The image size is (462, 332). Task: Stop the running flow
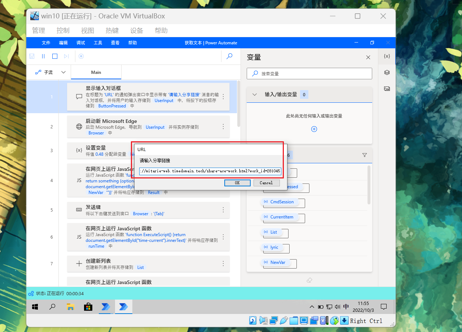point(55,56)
